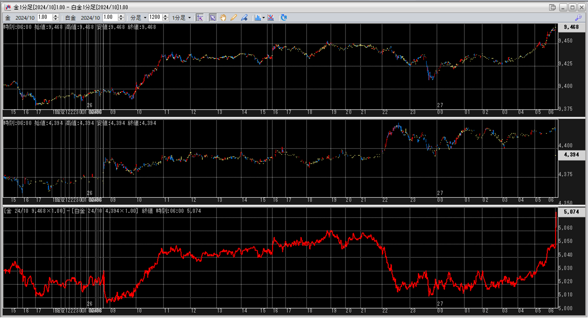Click the refresh chart icon

284,18
